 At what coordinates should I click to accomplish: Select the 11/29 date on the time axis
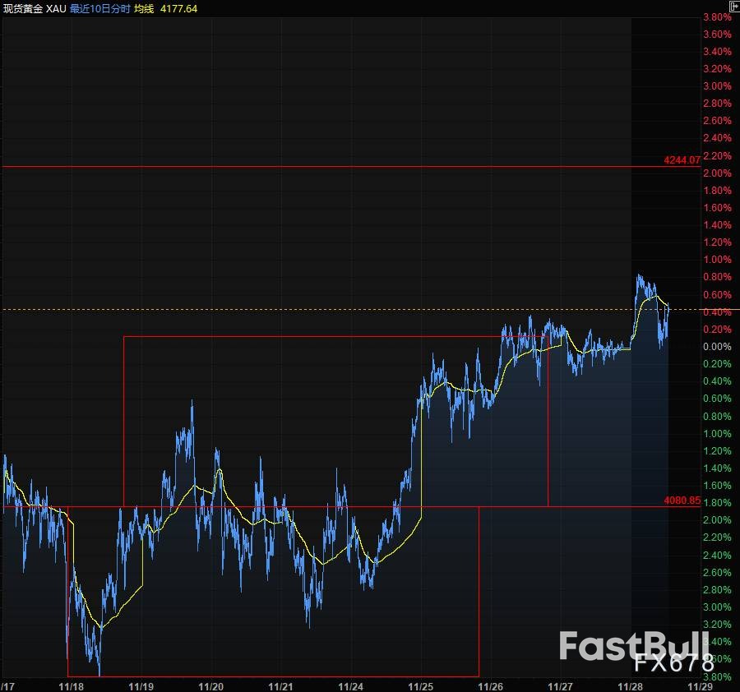click(701, 685)
